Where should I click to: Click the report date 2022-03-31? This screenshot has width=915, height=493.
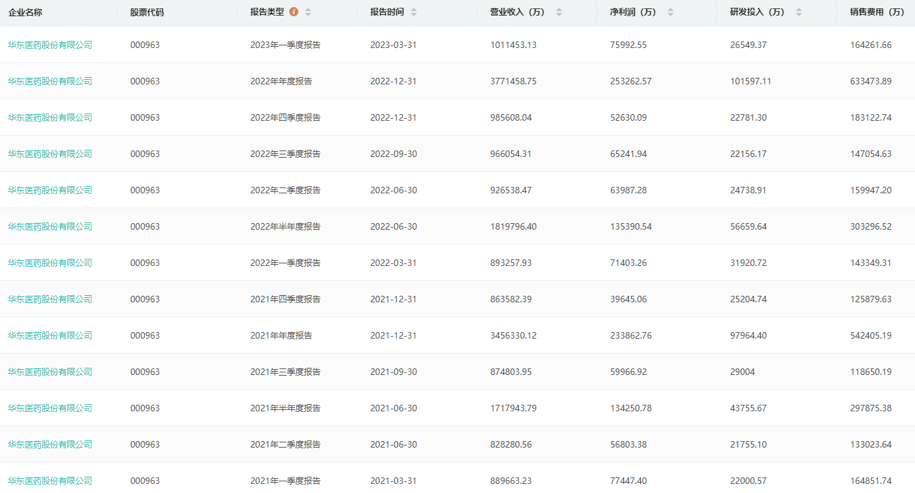394,263
